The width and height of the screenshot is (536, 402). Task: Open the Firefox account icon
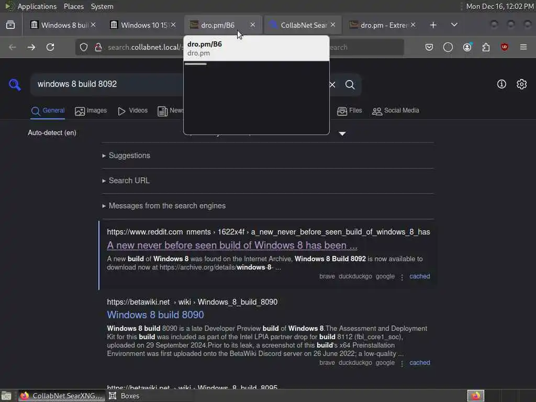click(467, 47)
